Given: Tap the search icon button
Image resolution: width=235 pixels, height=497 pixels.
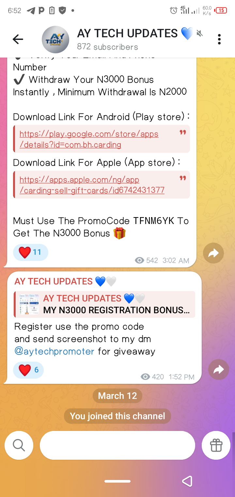Looking at the screenshot, I should [19, 445].
